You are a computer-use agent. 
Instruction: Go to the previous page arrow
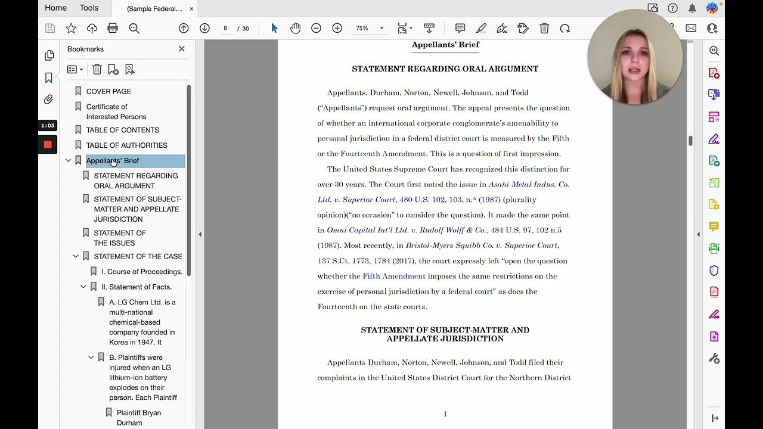point(184,28)
